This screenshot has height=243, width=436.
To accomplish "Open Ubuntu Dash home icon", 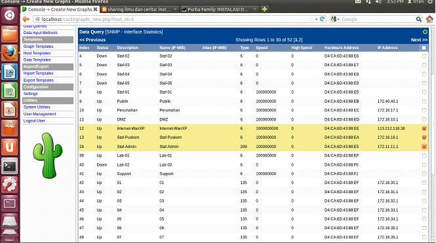I will 9,14.
